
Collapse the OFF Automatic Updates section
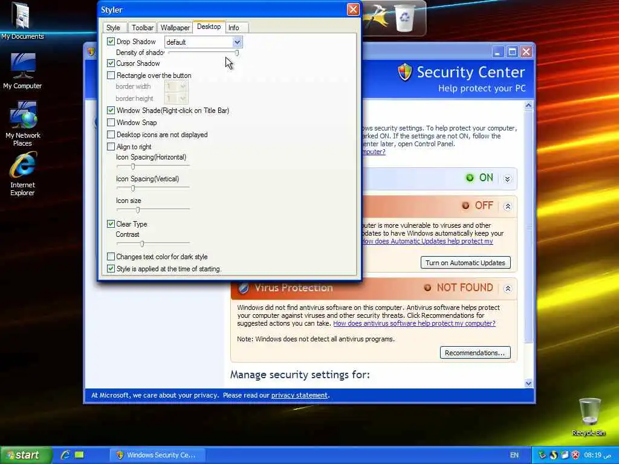point(508,207)
